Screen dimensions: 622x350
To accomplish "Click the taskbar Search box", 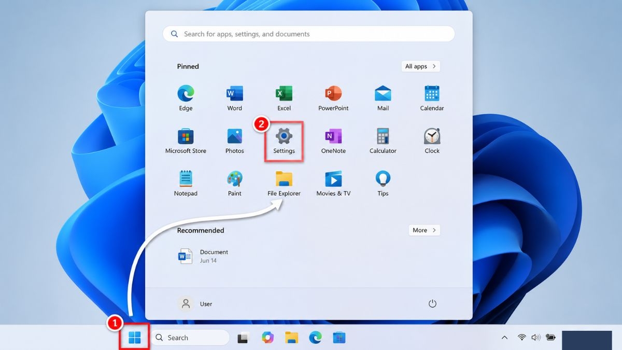I will (x=190, y=338).
